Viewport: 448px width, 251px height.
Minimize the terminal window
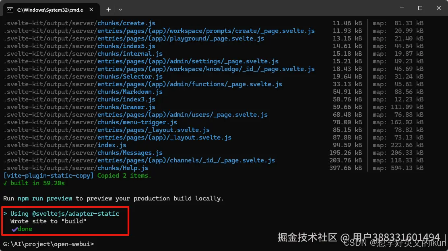point(402,8)
